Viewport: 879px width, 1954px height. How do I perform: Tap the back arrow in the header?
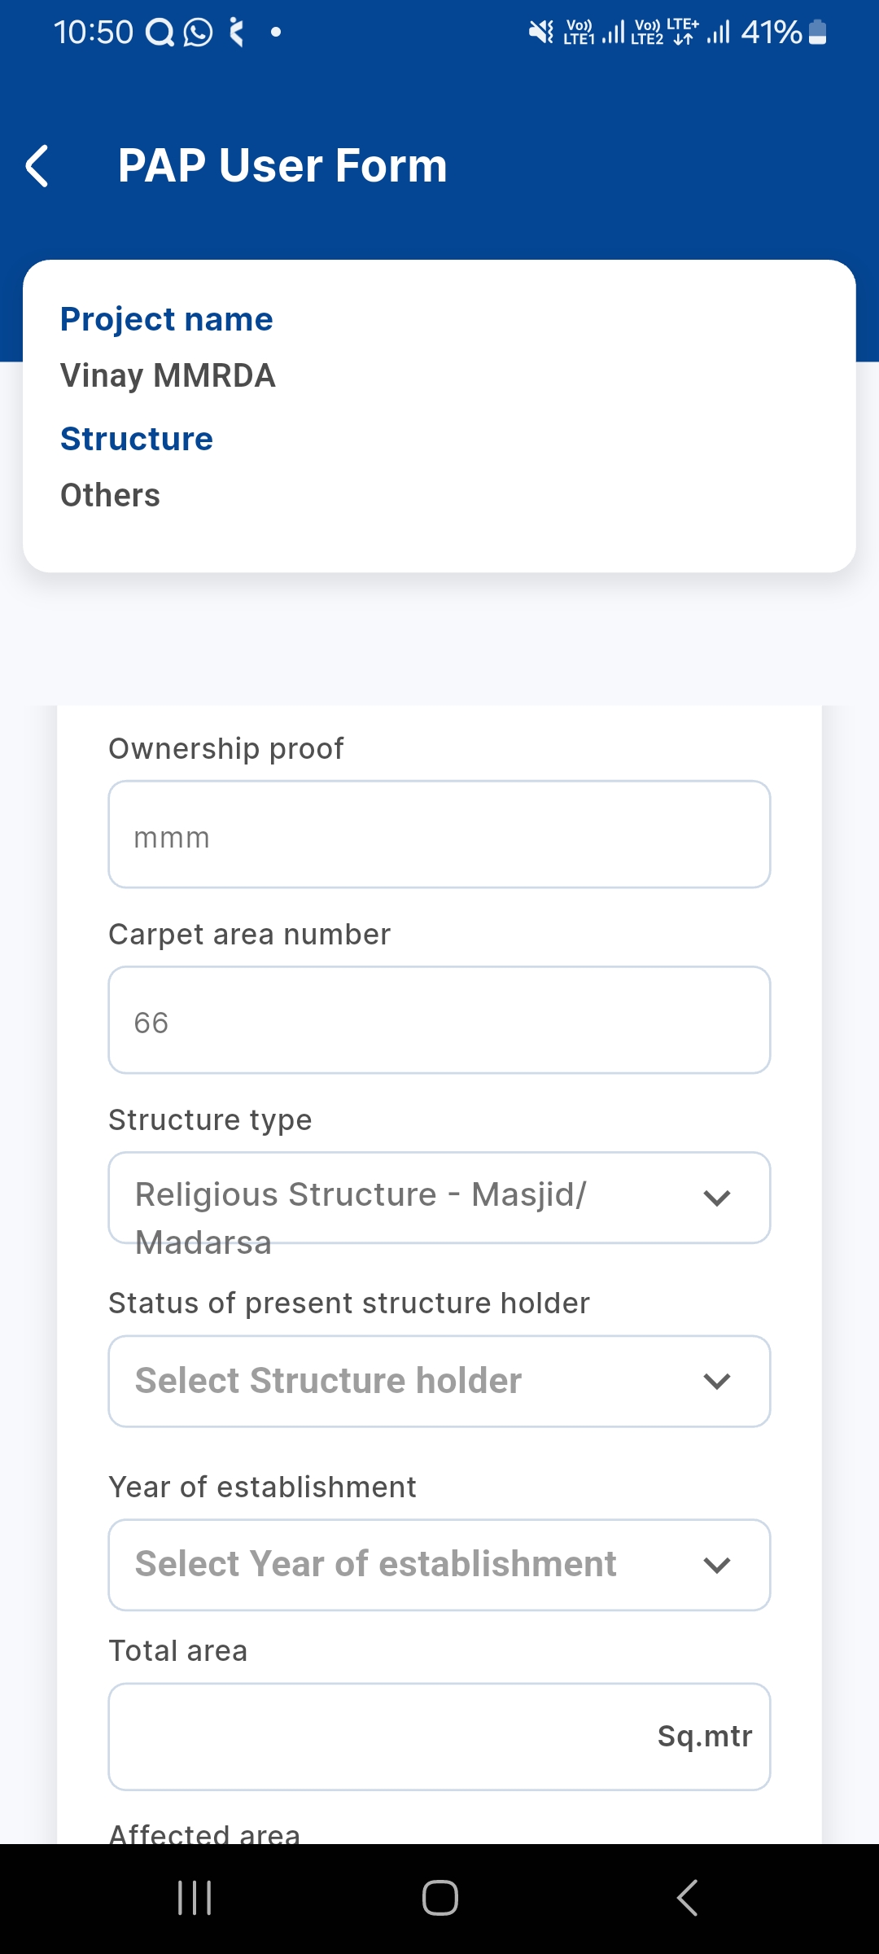pos(37,166)
